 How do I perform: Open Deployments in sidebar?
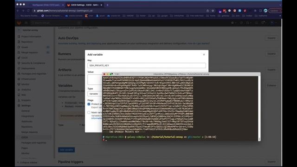point(28,68)
